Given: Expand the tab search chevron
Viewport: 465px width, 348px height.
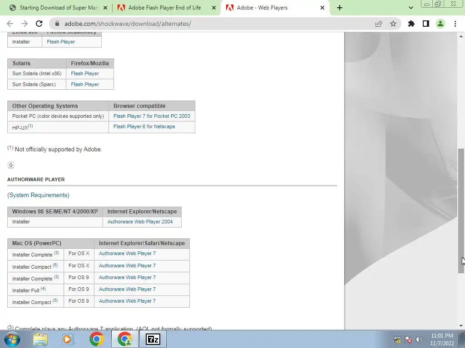Looking at the screenshot, I should pyautogui.click(x=411, y=8).
